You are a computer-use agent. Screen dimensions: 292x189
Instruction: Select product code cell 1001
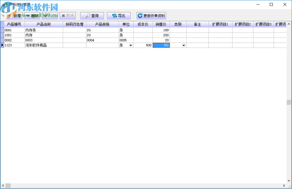14,35
